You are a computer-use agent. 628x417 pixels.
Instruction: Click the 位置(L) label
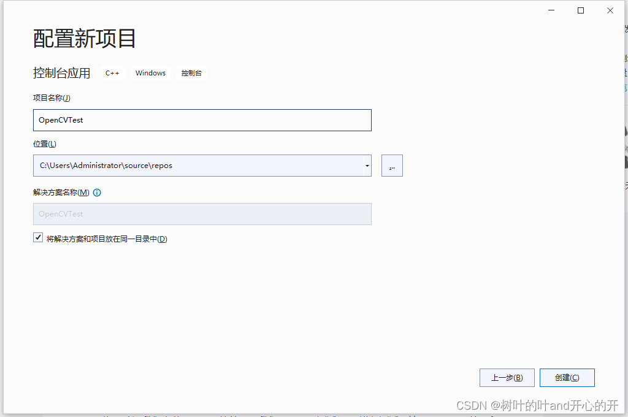pos(44,144)
